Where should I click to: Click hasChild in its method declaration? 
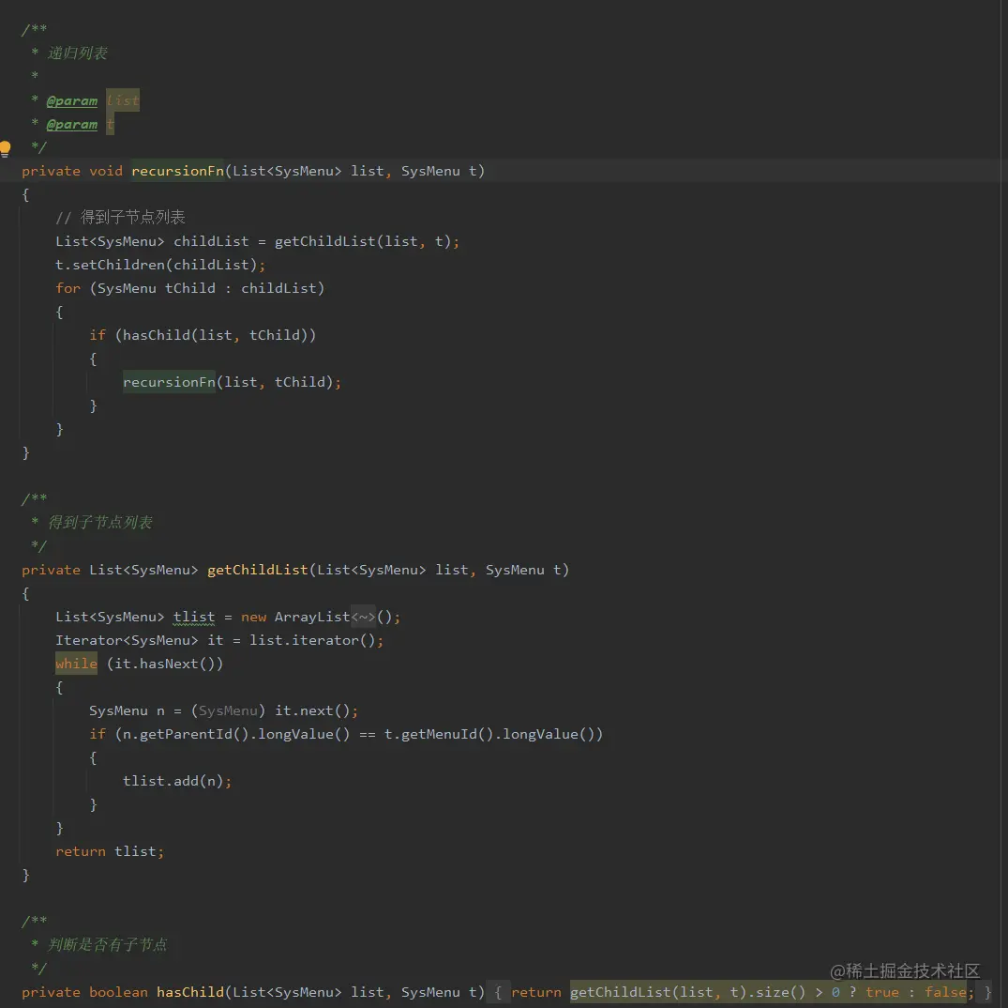point(190,992)
